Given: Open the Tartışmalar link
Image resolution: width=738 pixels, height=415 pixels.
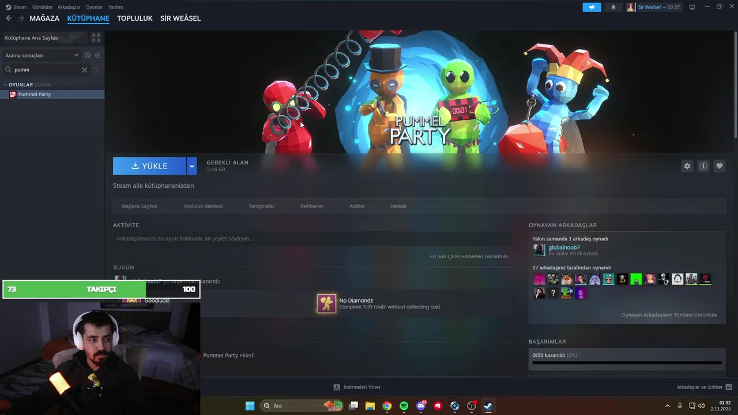Looking at the screenshot, I should tap(261, 206).
